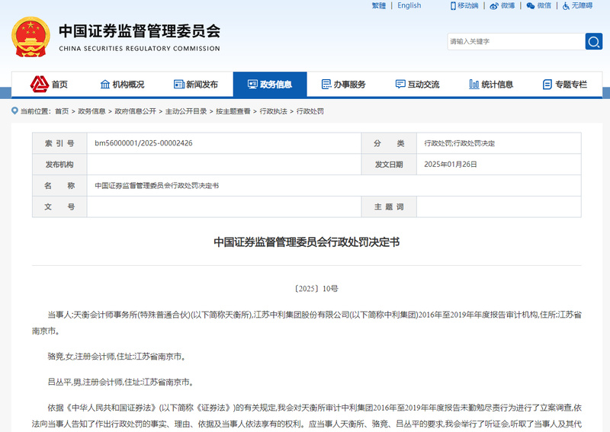This screenshot has height=432, width=610.
Task: Click the page icon beside 专题专栏
Action: point(547,84)
